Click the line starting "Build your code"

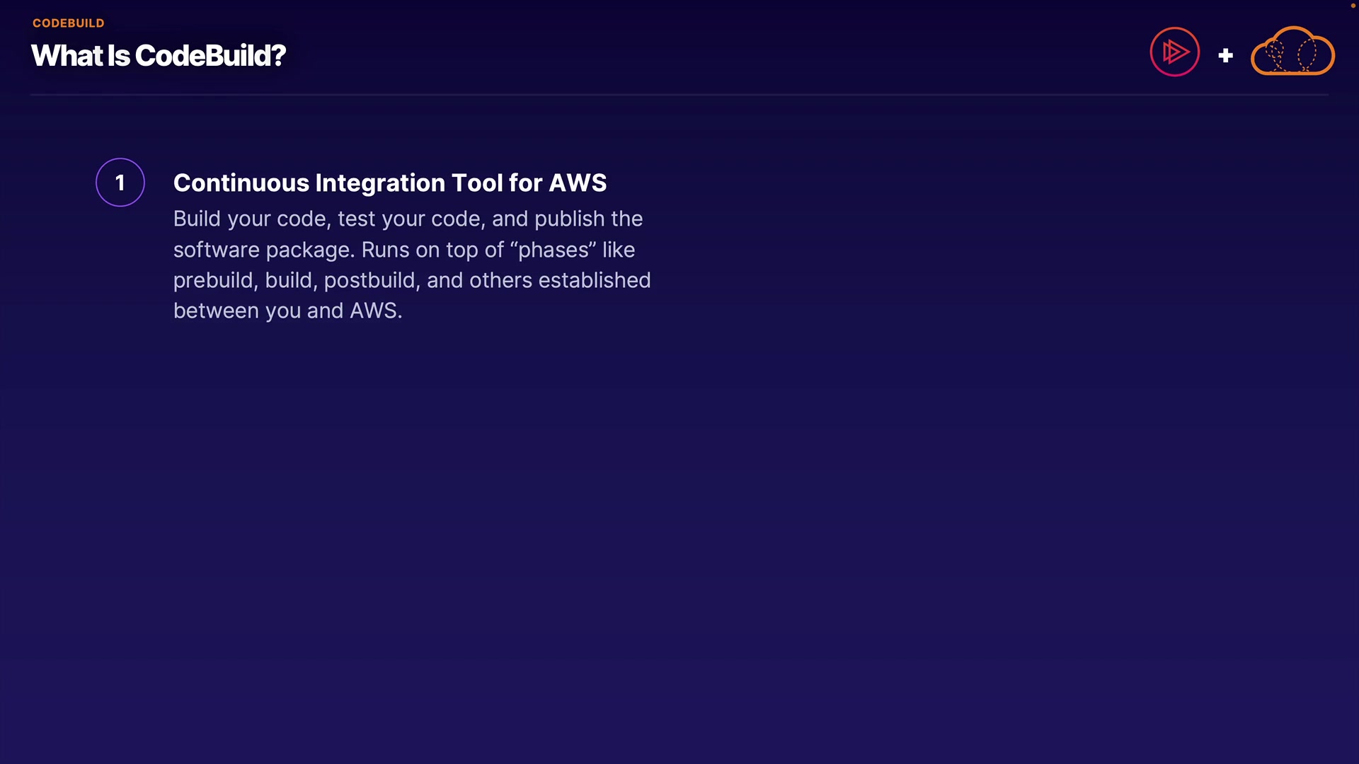408,219
